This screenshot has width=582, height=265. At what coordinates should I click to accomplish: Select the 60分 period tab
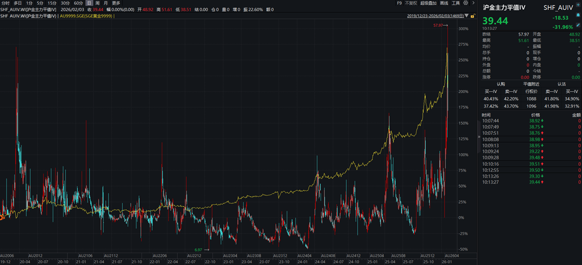point(78,3)
